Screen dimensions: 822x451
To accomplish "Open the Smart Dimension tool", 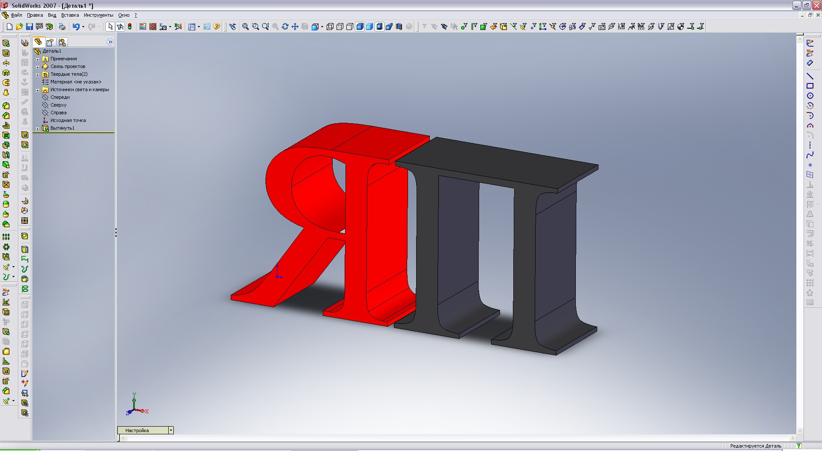I will (810, 63).
